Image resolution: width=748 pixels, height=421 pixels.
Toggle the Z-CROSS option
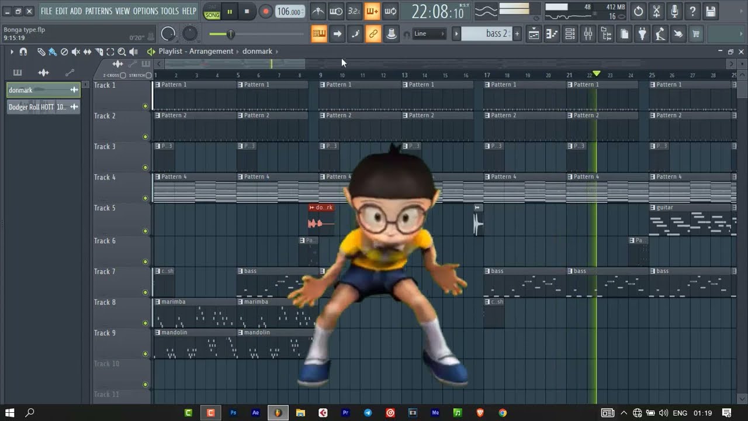122,75
